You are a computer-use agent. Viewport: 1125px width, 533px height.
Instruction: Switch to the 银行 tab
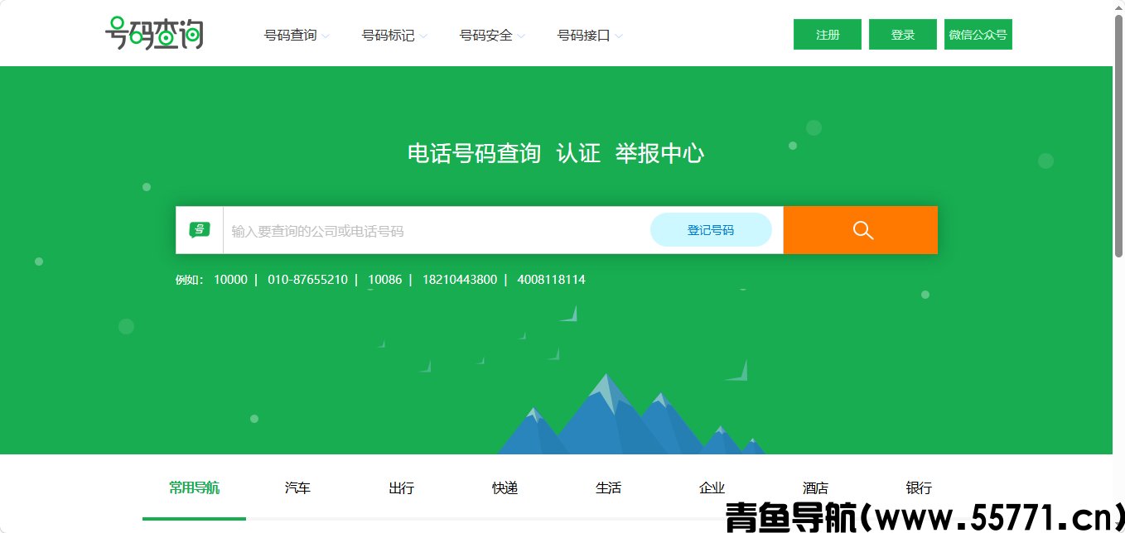(919, 487)
